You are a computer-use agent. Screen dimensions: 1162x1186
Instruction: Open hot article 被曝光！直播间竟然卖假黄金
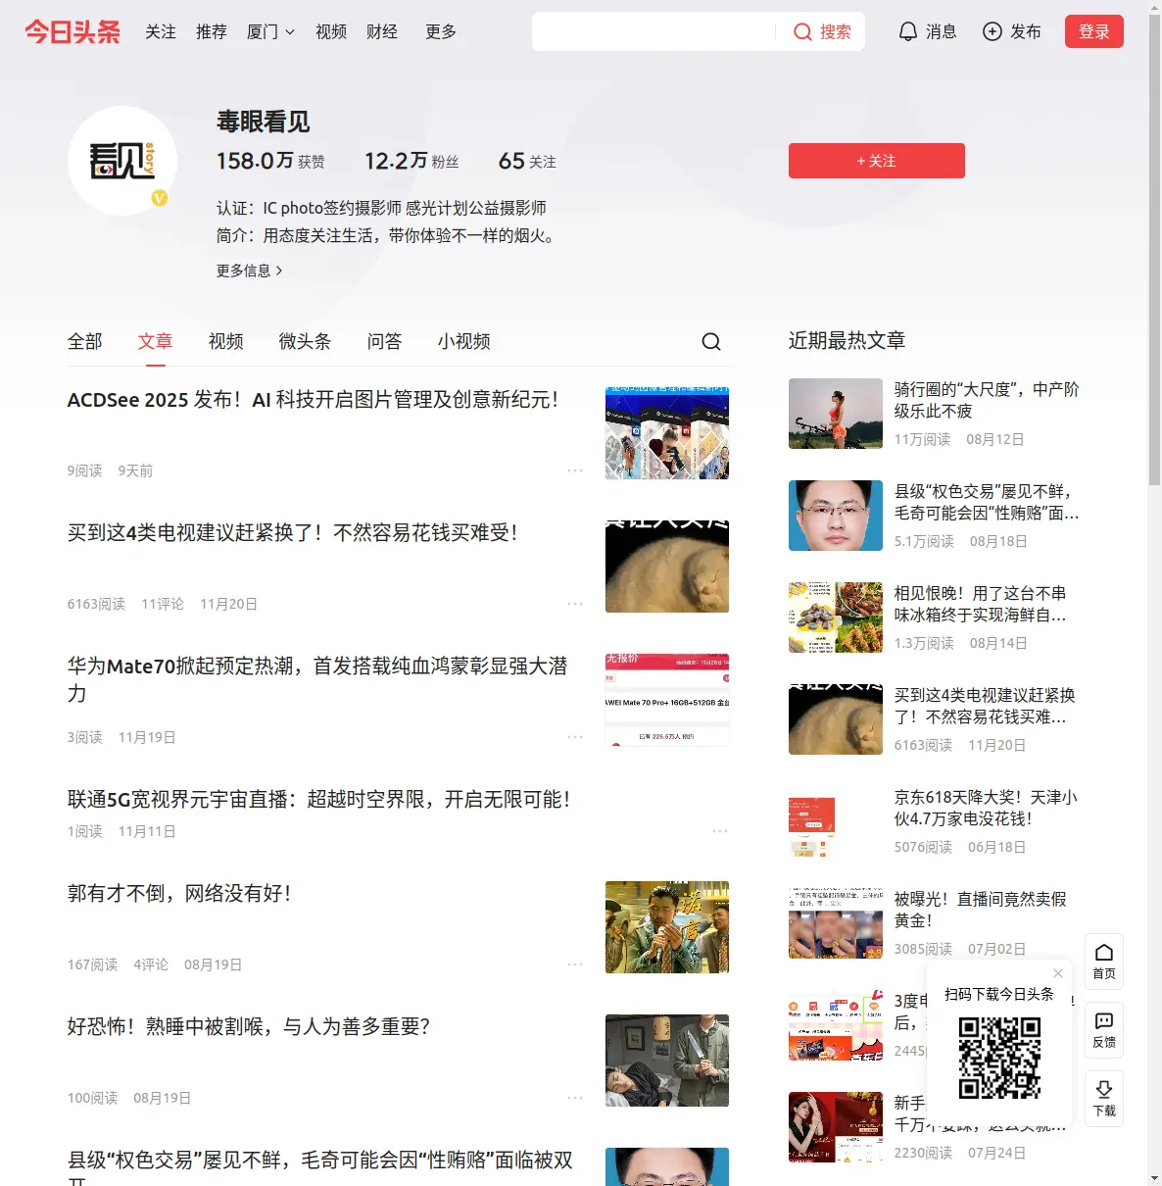tap(981, 910)
